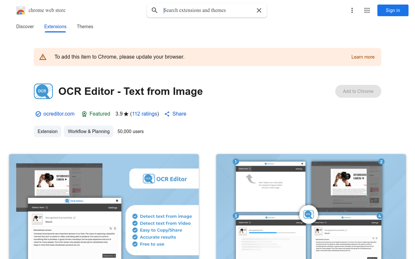
Task: Open the Google apps grid
Action: coord(367,10)
